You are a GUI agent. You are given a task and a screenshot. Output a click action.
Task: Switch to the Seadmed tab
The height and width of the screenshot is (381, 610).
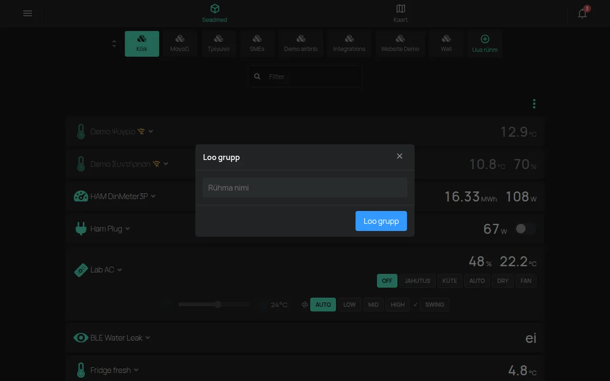214,13
